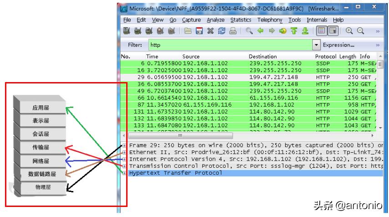Expand the Frame 29 tree node

(124, 145)
